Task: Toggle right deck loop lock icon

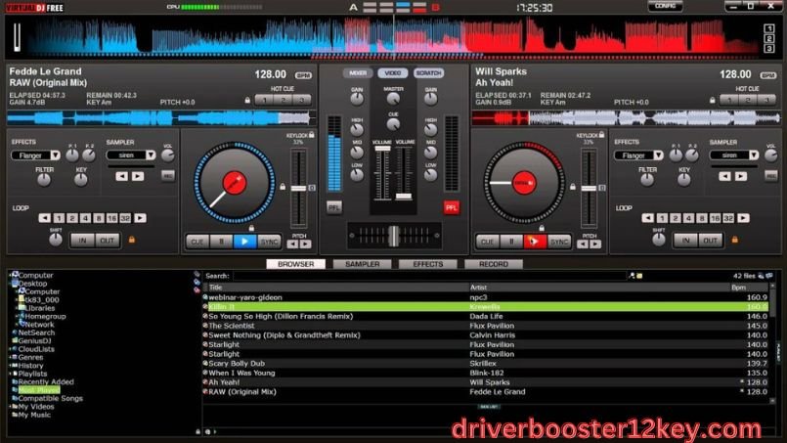Action: 735,241
